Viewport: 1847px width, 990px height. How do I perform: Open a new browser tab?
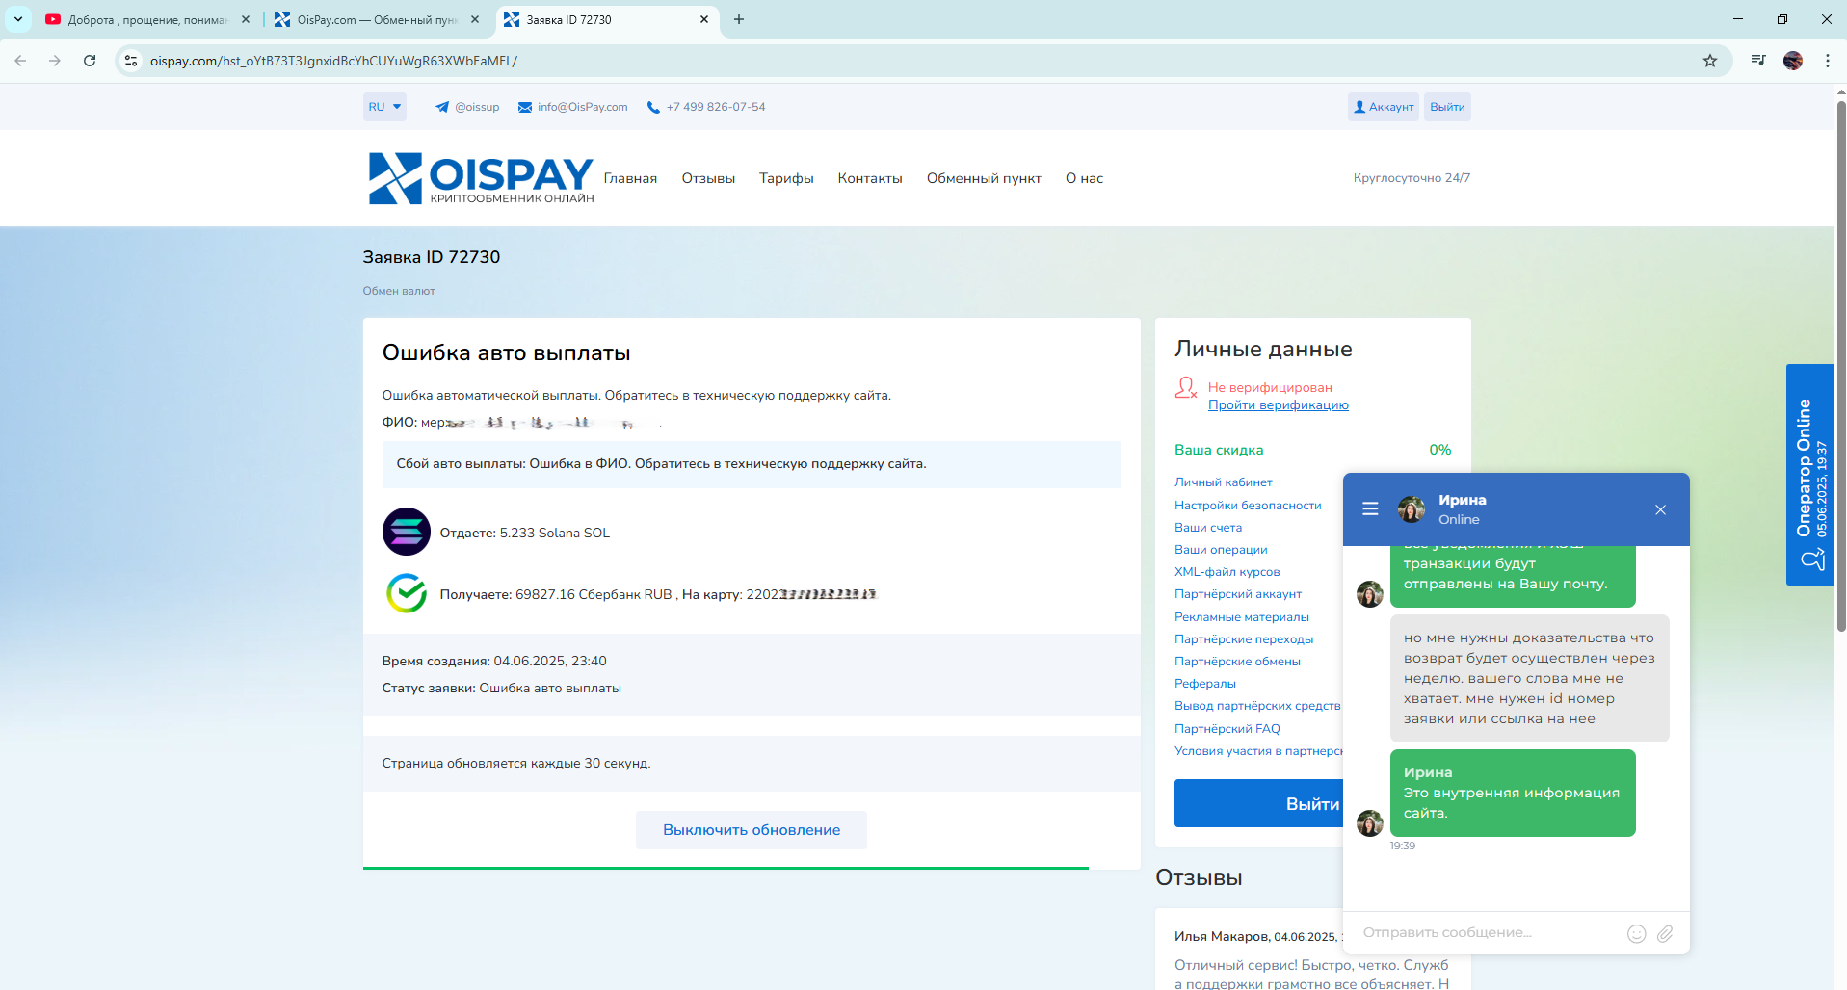pos(739,19)
